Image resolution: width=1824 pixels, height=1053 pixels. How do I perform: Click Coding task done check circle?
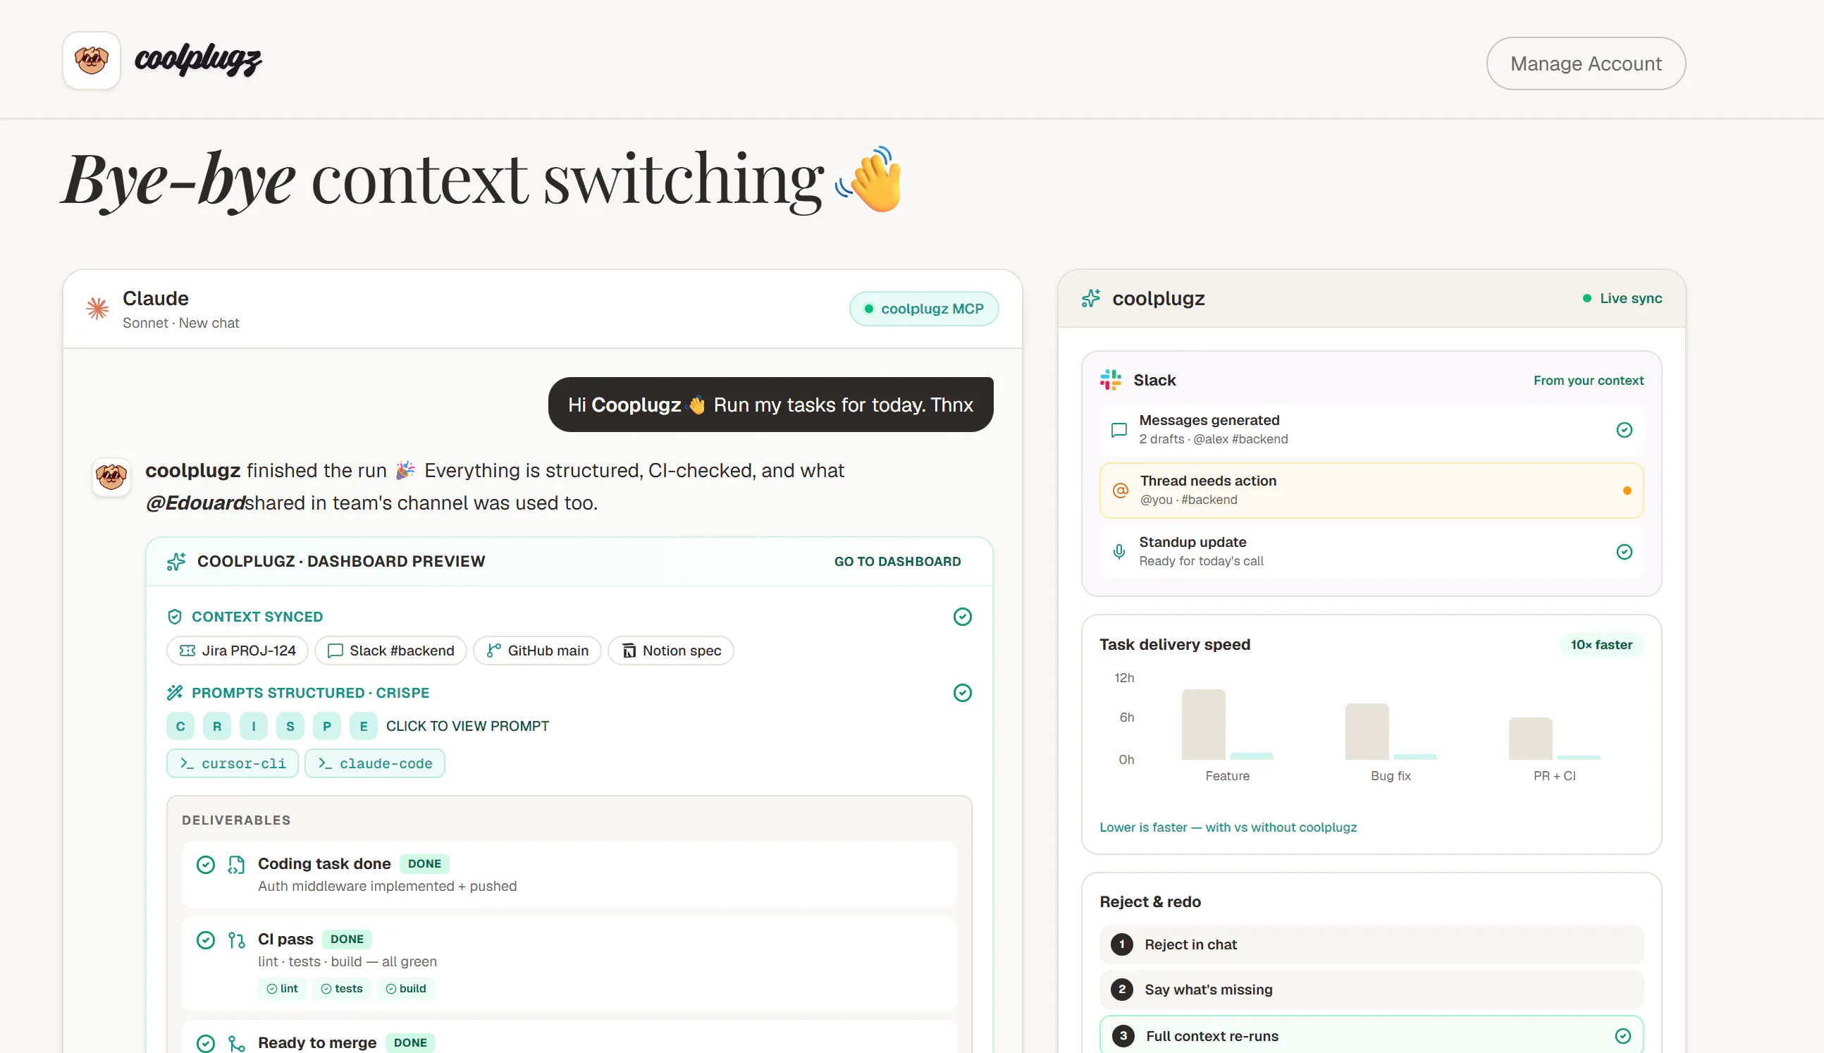205,865
